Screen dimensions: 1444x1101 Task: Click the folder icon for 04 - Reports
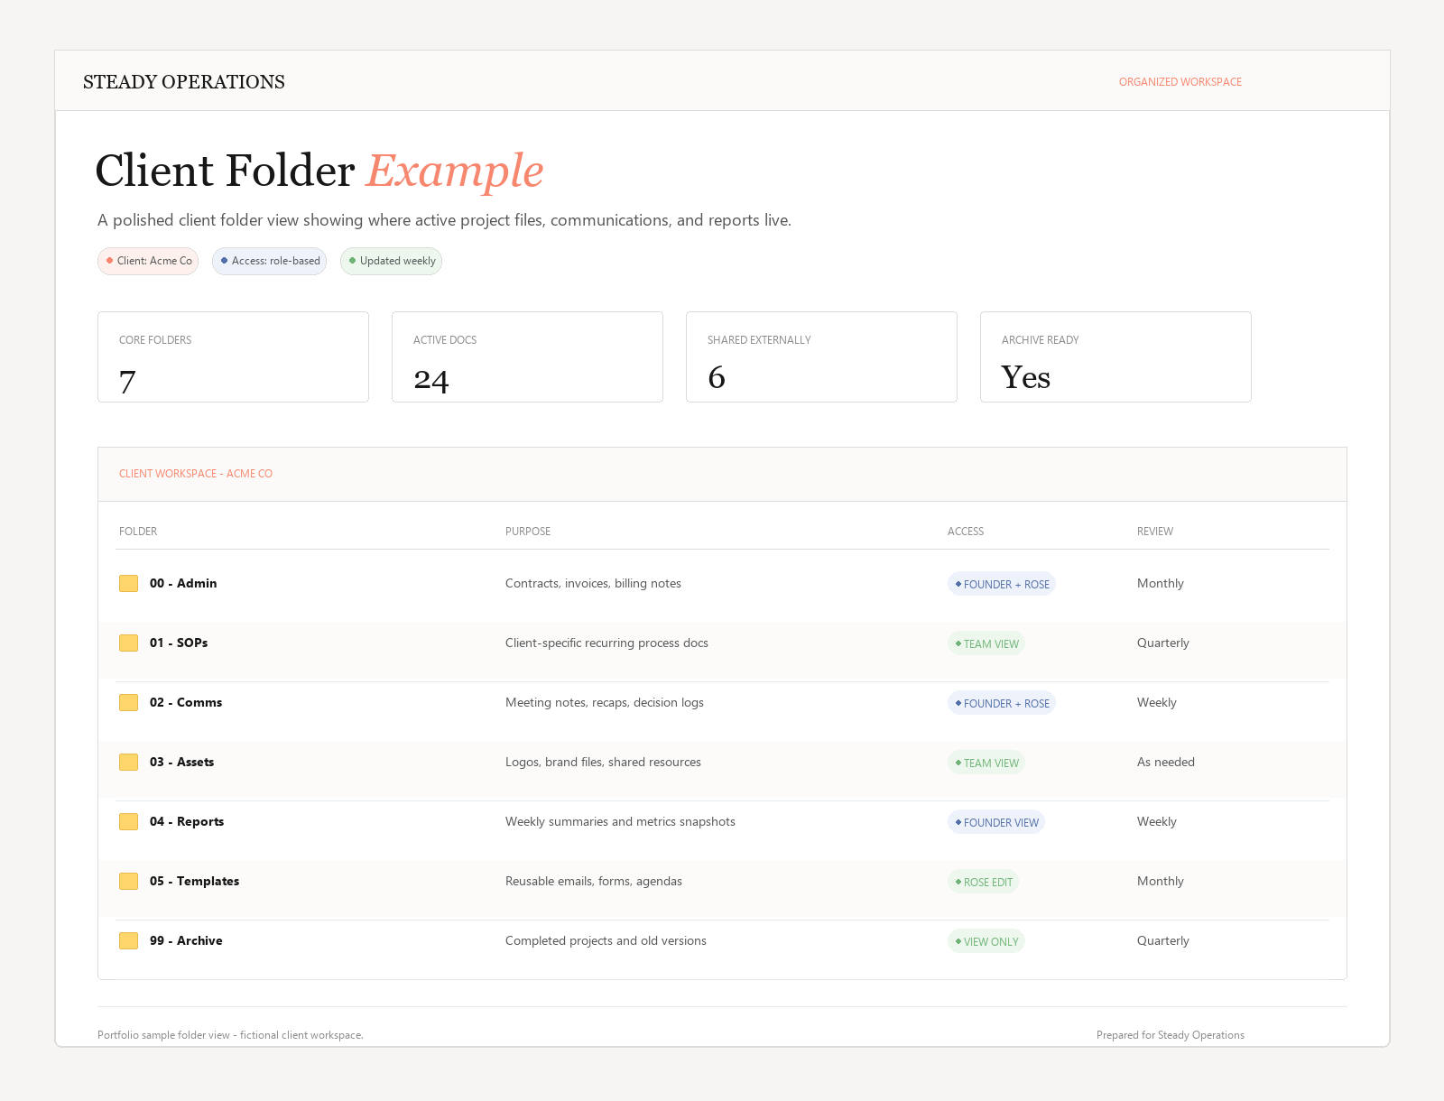pos(128,822)
